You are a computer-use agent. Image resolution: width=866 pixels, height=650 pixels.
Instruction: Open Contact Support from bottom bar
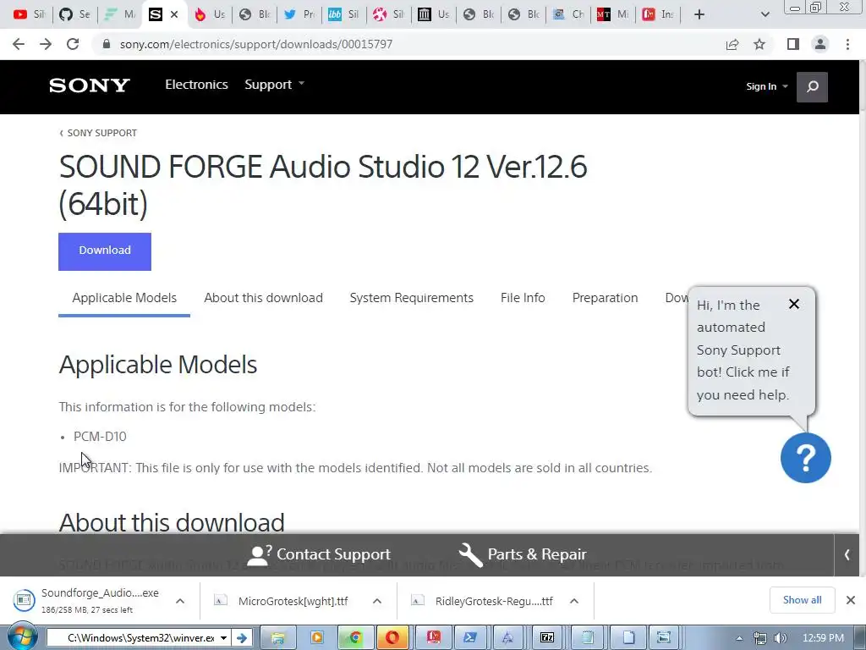pos(319,554)
